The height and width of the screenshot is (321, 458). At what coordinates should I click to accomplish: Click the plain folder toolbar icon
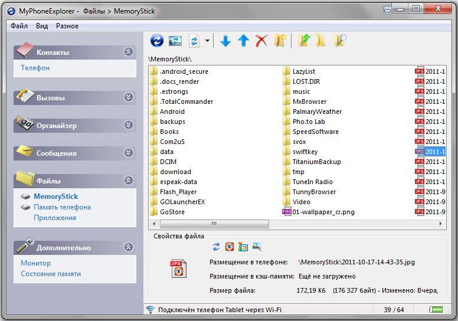(320, 41)
